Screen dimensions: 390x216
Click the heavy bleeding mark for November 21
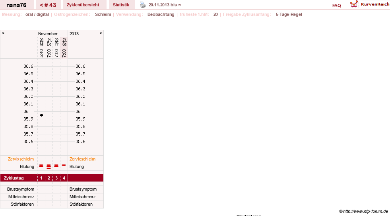tap(49, 166)
